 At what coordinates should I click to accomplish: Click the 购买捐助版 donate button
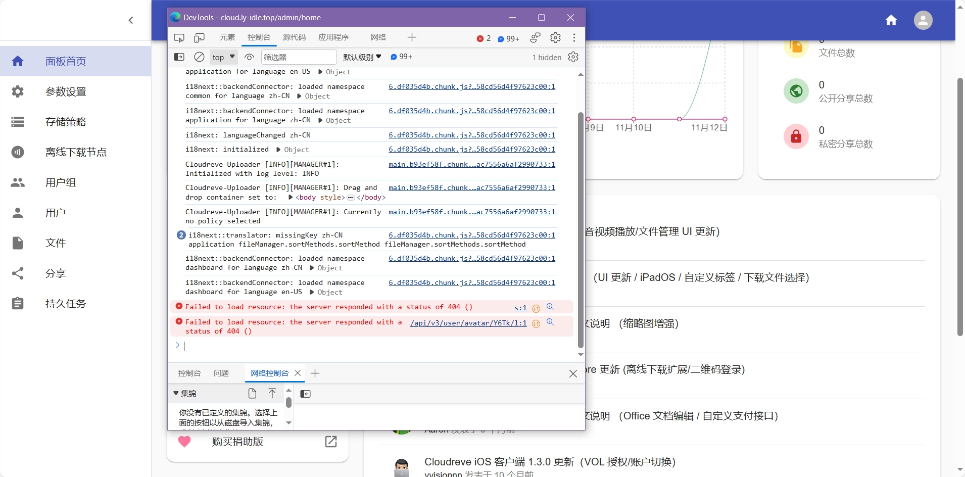click(237, 442)
